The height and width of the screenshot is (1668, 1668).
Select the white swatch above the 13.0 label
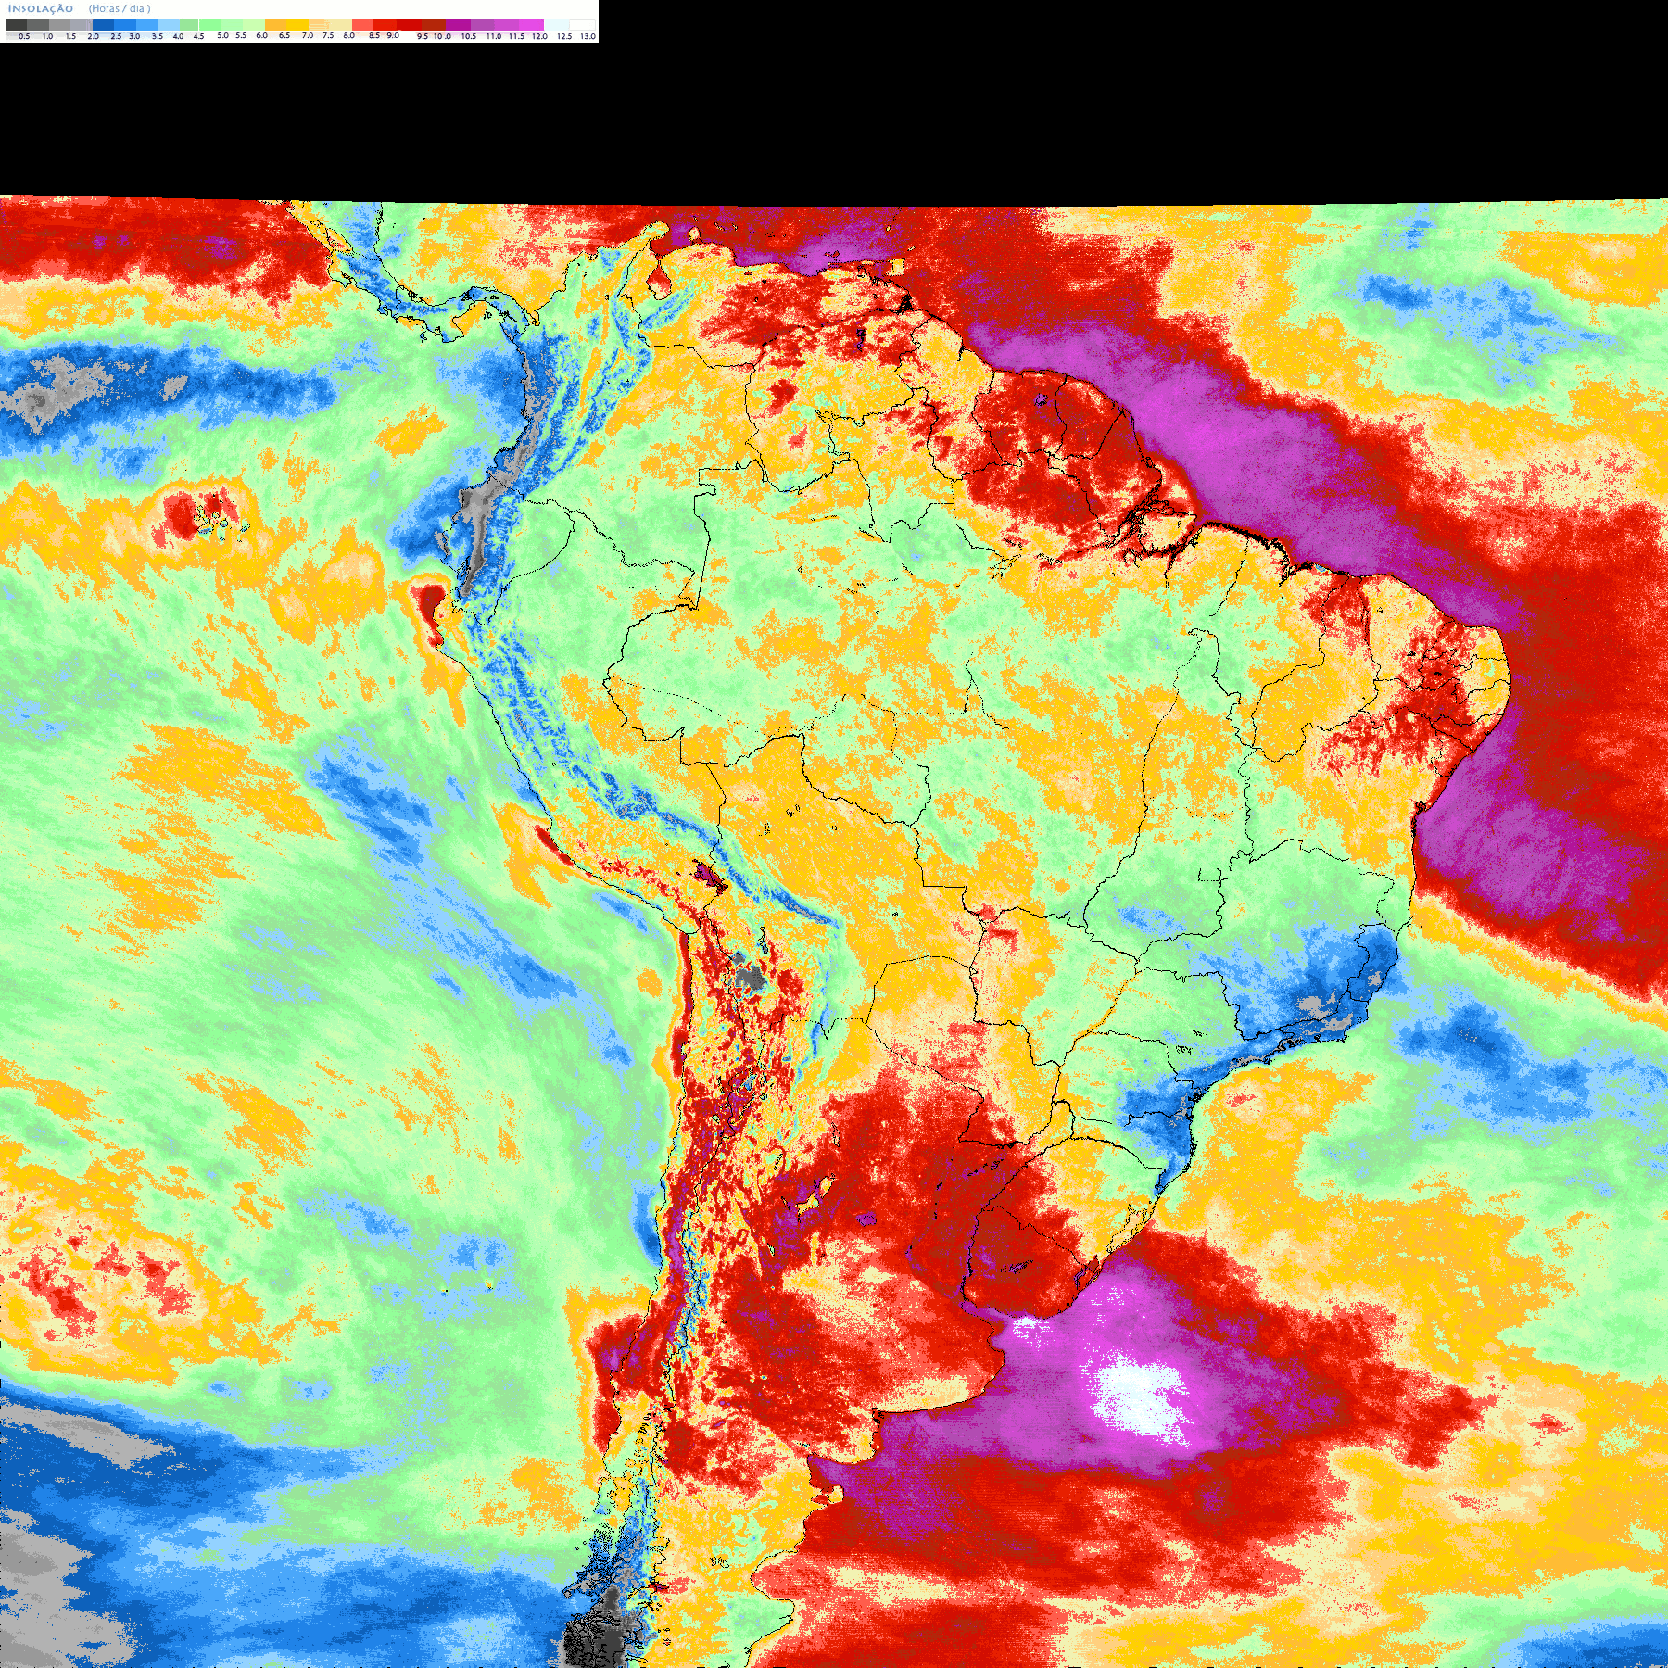(582, 25)
